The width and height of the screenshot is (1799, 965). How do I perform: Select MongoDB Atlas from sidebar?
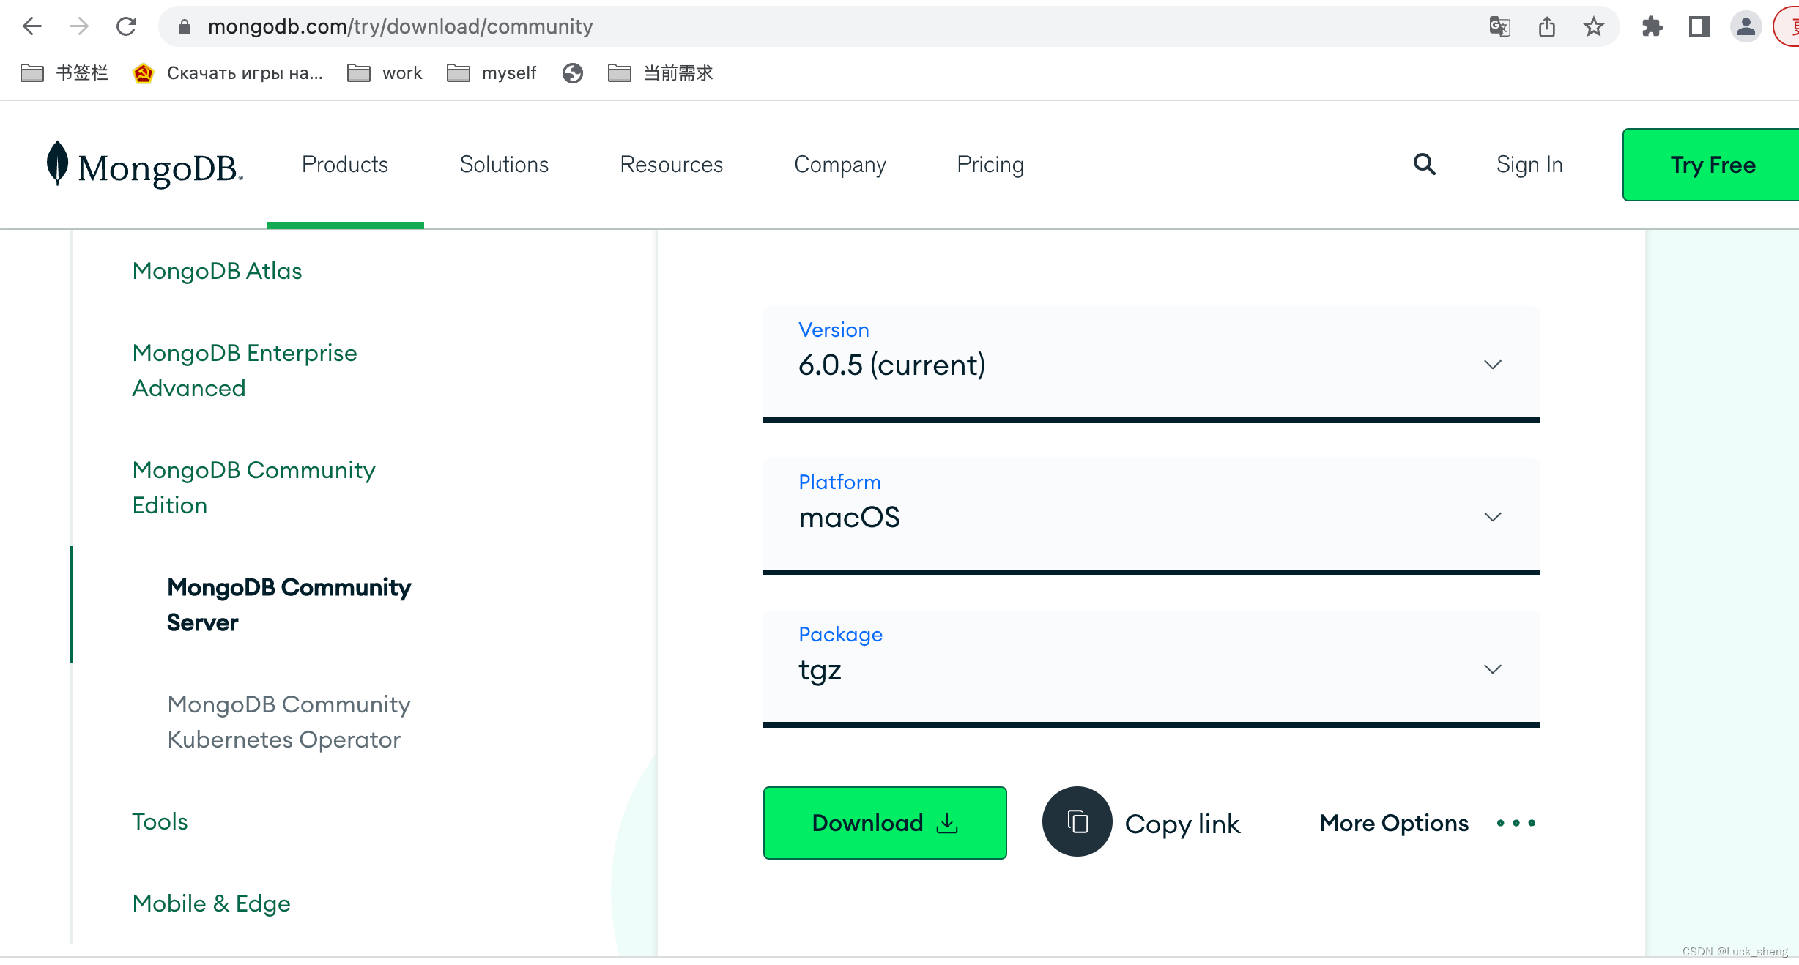click(x=218, y=270)
